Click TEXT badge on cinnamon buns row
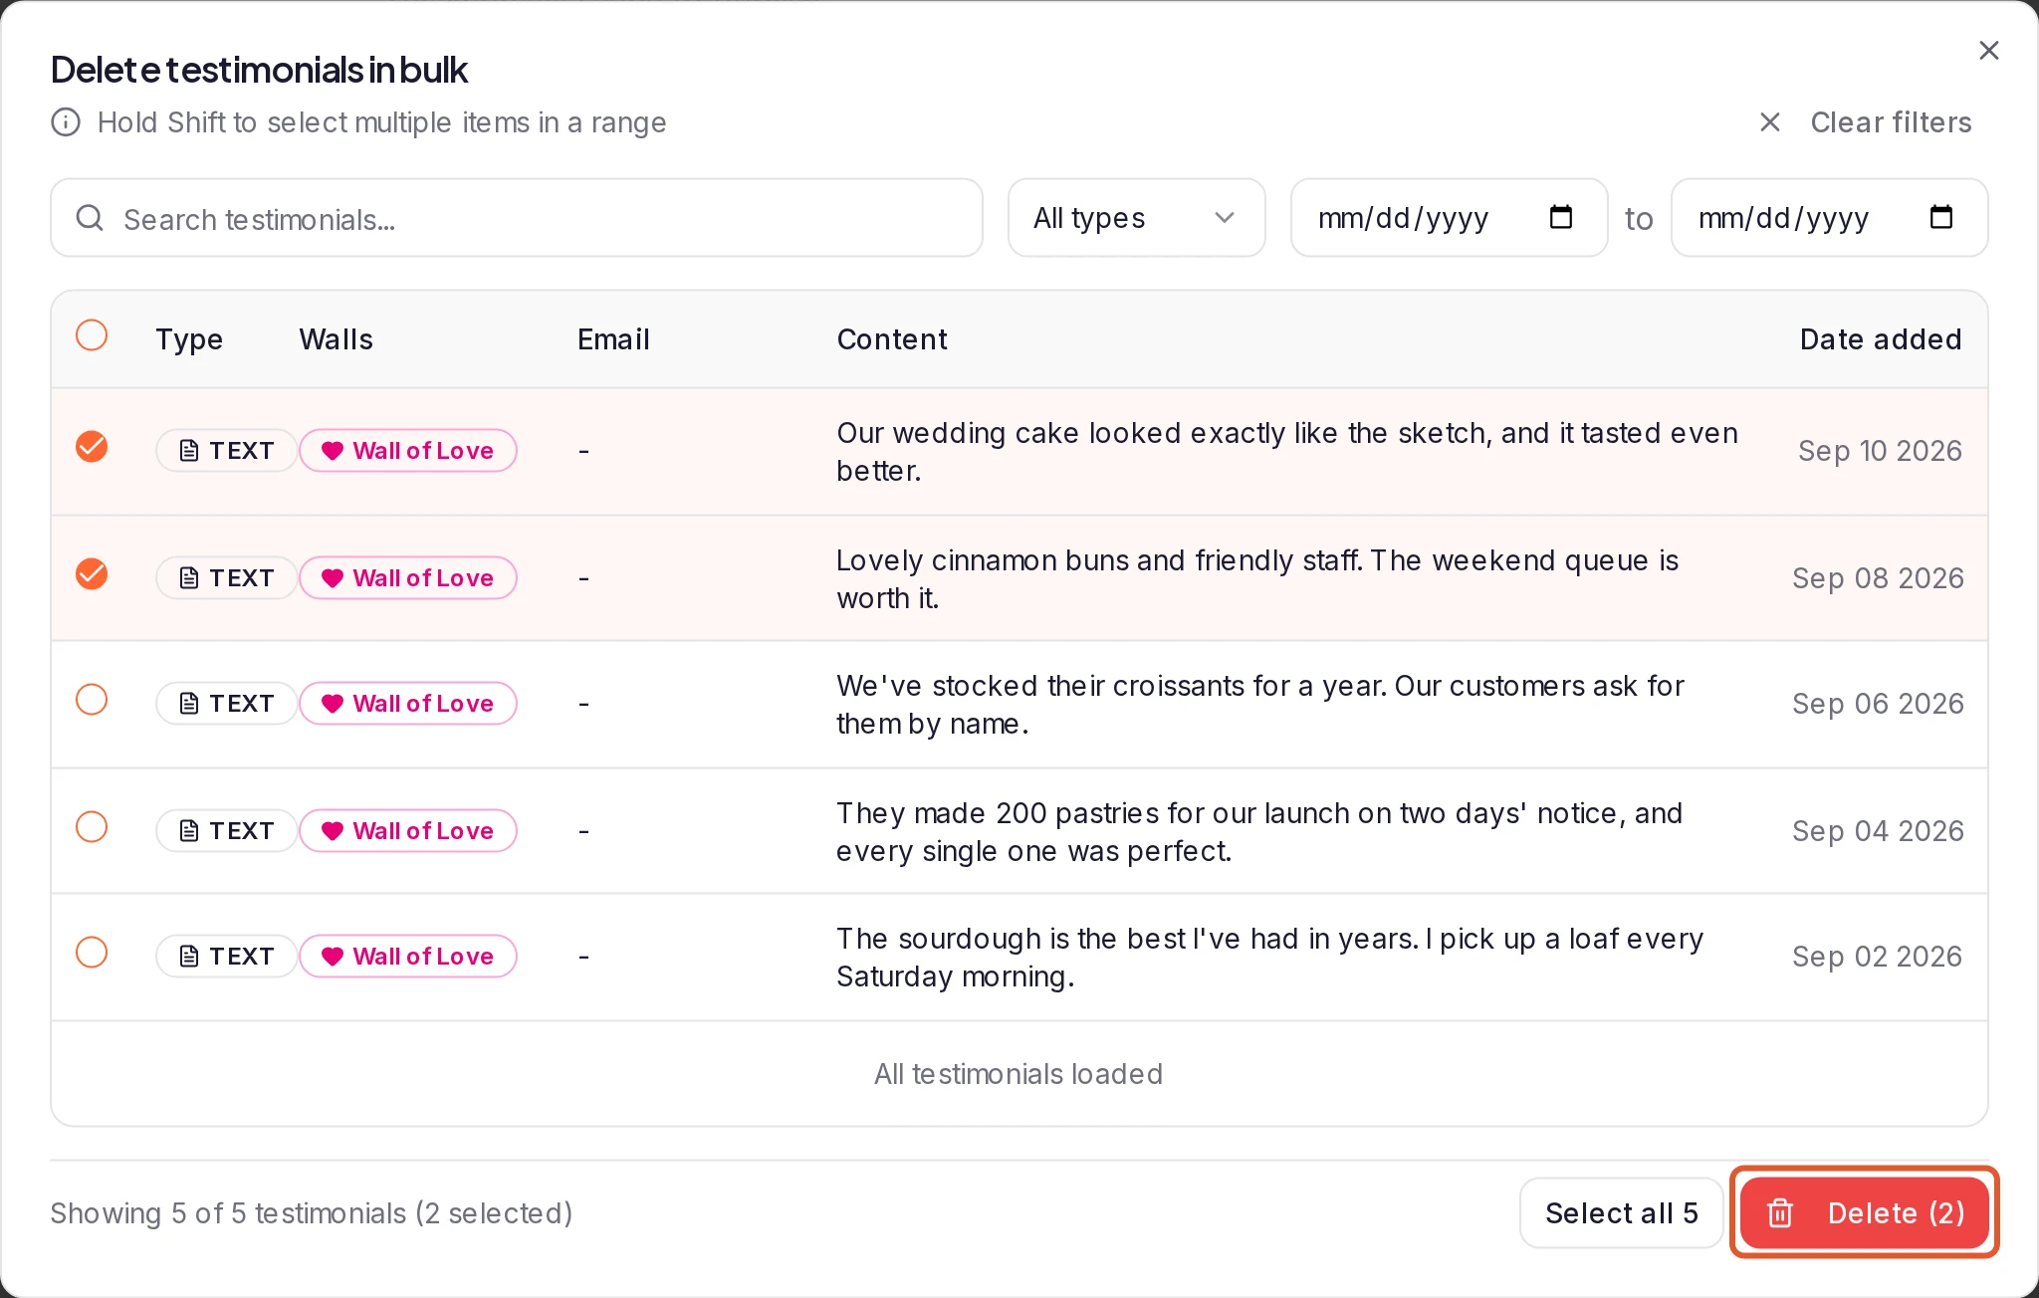 click(x=227, y=578)
